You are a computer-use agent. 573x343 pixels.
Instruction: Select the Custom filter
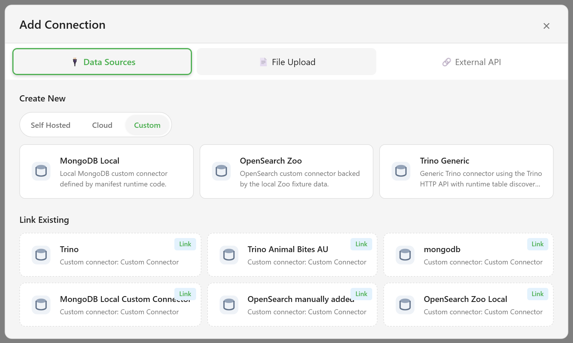(147, 125)
